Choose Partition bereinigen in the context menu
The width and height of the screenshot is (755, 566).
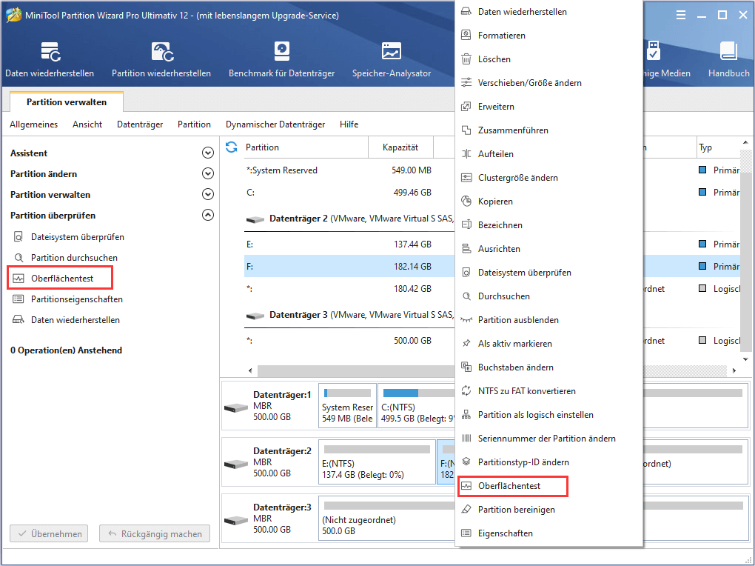[x=516, y=509]
